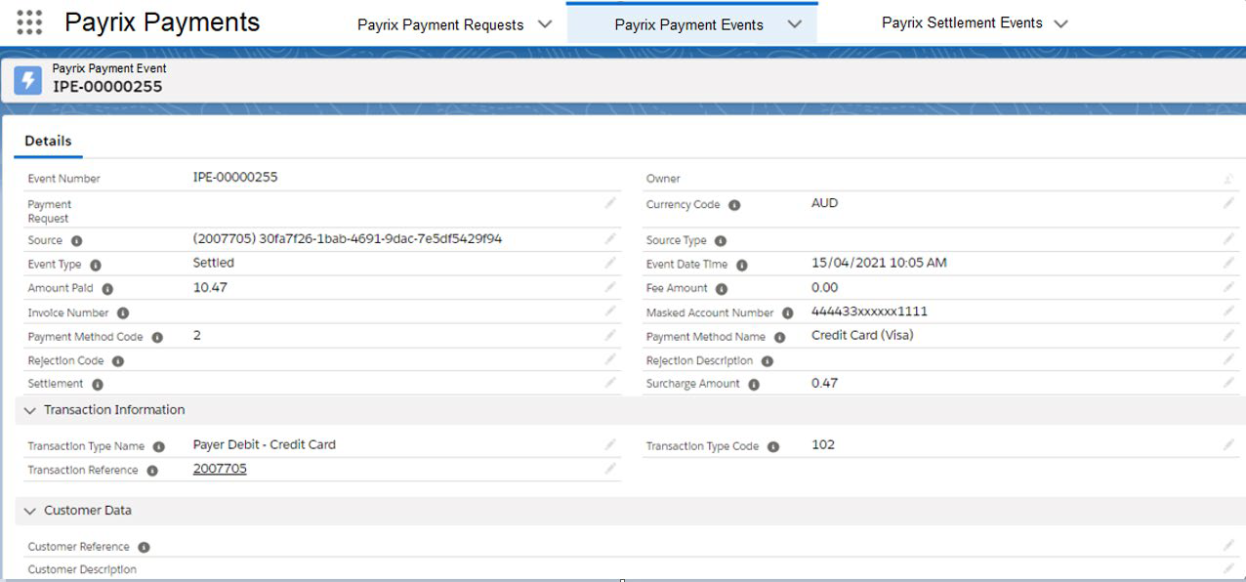Click edit pencil for Transaction Reference
The image size is (1246, 582).
[610, 469]
